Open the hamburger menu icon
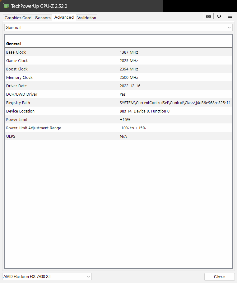237x283 pixels. 230,17
